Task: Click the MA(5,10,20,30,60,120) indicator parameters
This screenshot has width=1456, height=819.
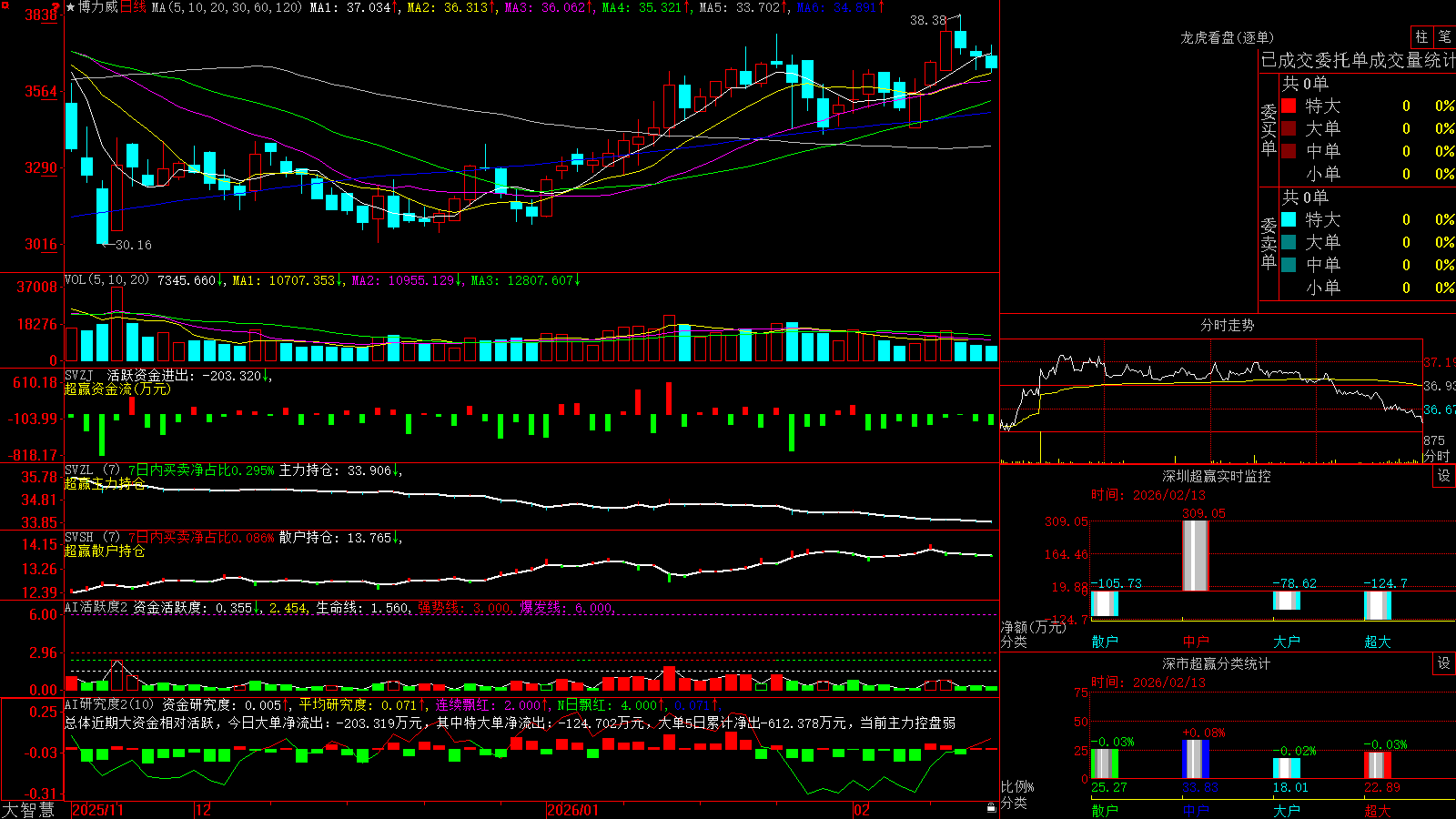Action: [x=227, y=7]
